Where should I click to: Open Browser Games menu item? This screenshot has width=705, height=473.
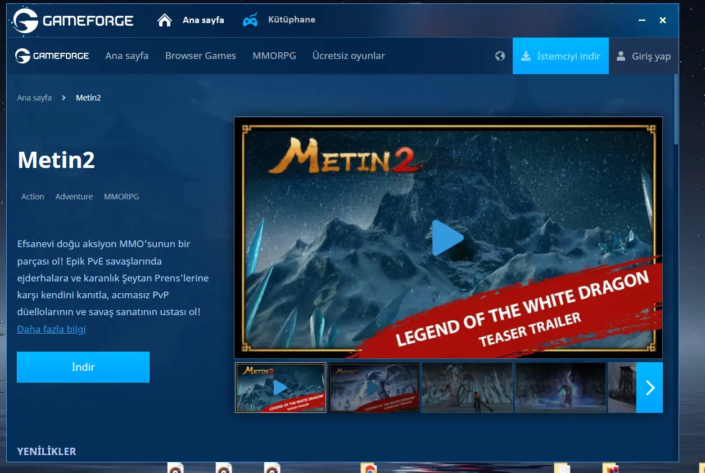coord(201,56)
